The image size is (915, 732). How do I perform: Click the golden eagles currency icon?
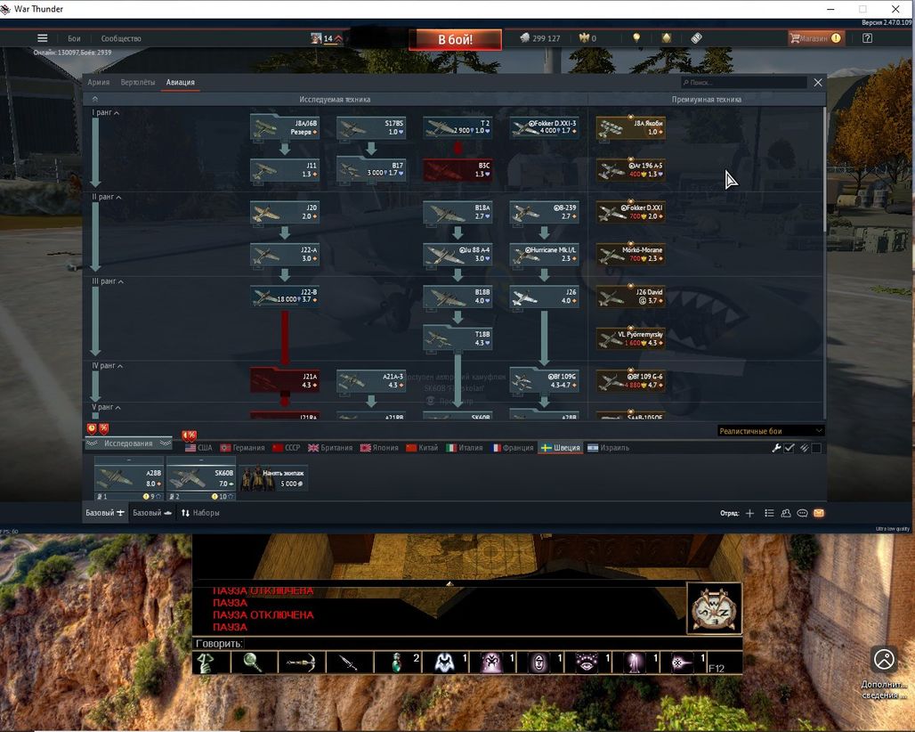584,38
